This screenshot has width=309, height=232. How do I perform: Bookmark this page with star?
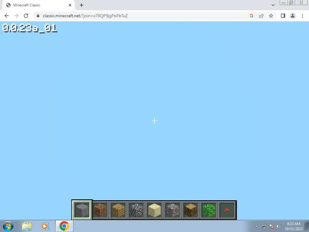271,16
